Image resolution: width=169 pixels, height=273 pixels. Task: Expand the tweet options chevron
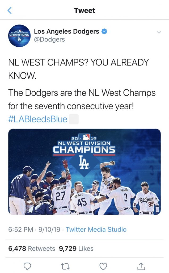coord(159,32)
